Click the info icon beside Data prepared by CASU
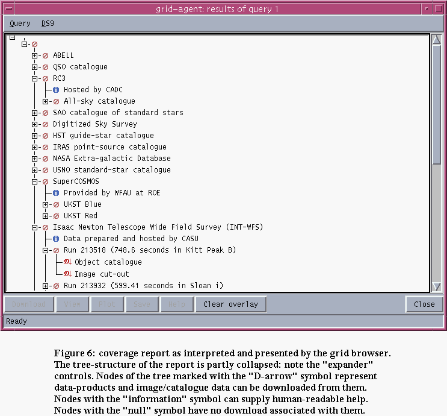Viewport: 447px width, 416px height. coord(56,239)
